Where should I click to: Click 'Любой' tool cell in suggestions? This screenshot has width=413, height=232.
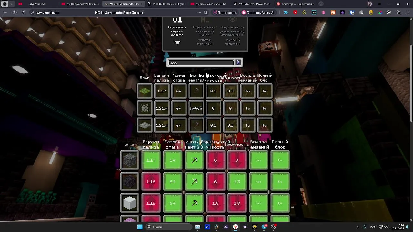(x=196, y=108)
